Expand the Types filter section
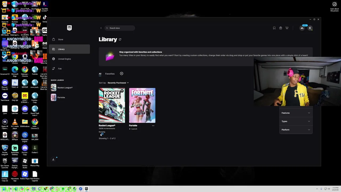This screenshot has height=192, width=341. click(x=296, y=121)
